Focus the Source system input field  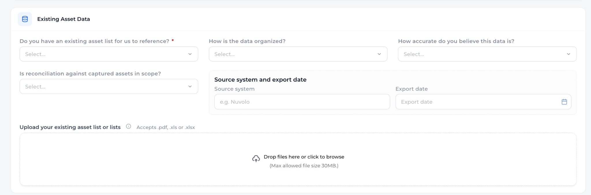click(x=302, y=102)
